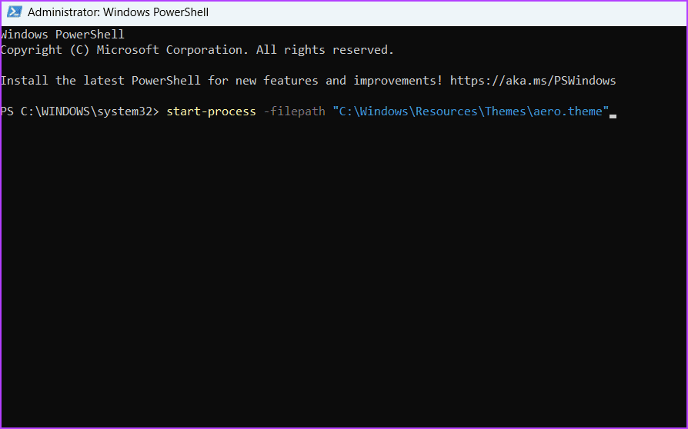Click the empty title bar area right of the title
The image size is (688, 429).
tap(448, 12)
